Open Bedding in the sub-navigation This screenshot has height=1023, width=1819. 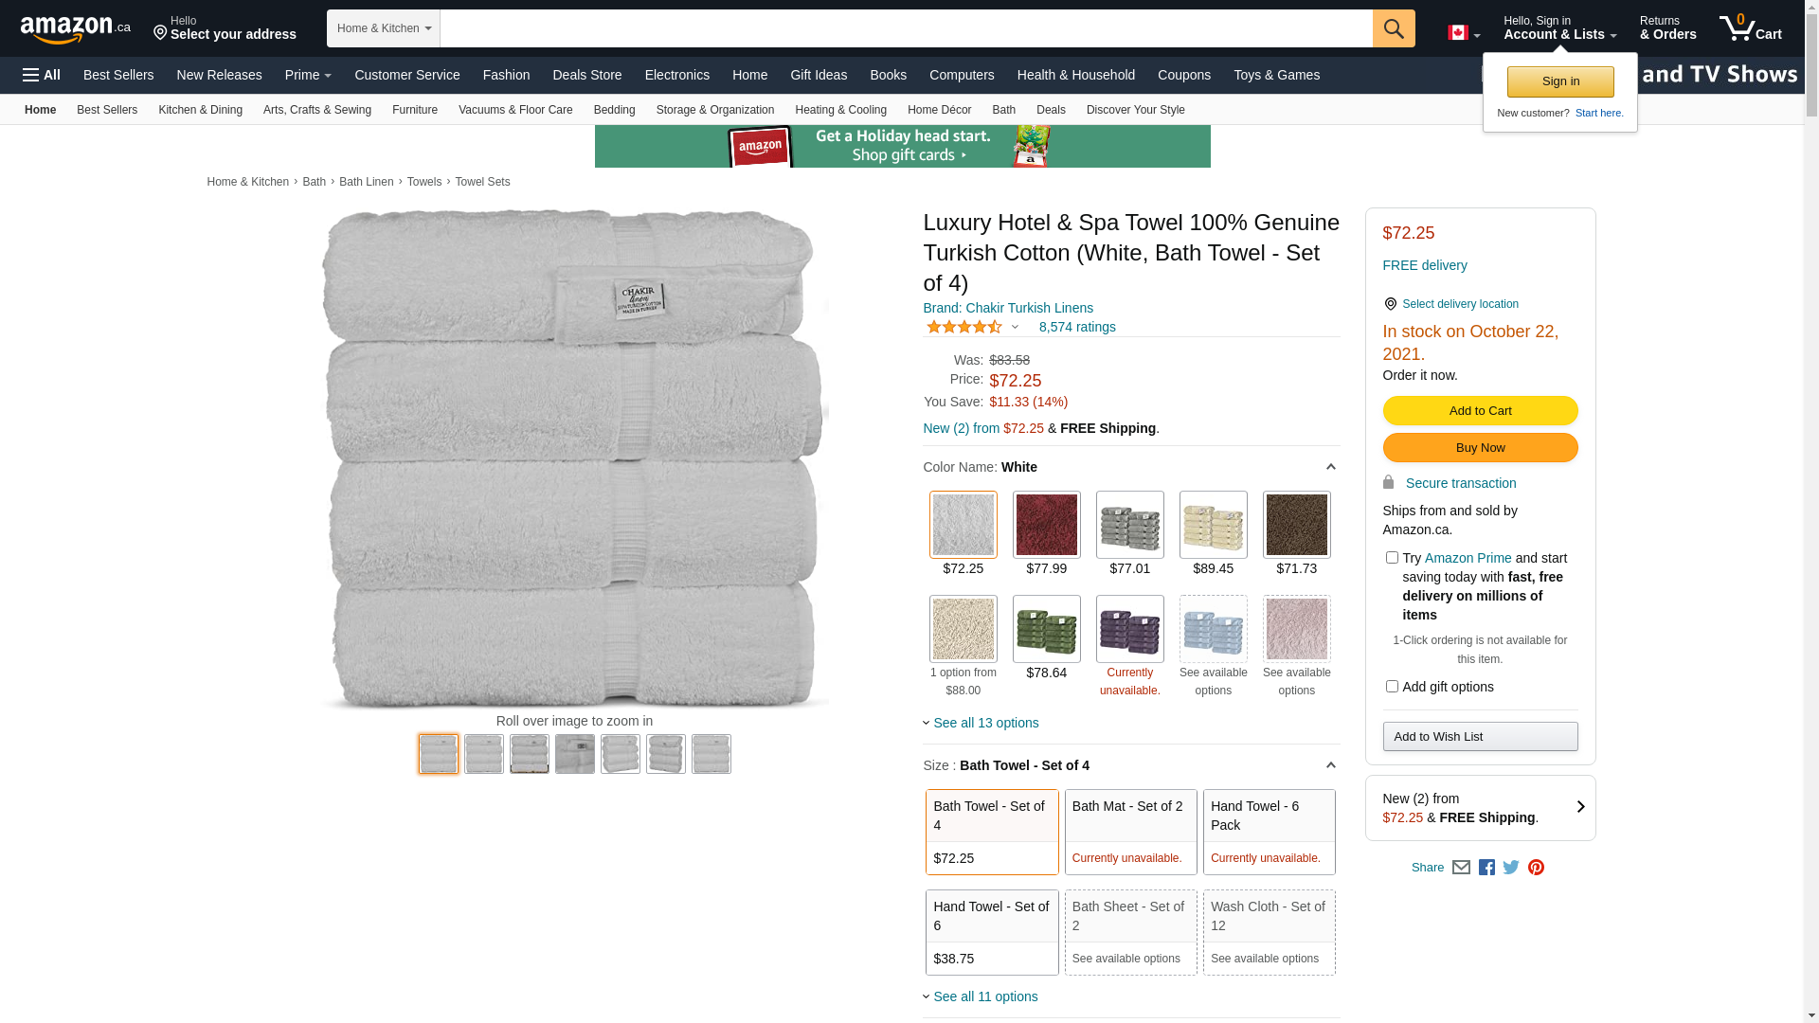click(614, 110)
